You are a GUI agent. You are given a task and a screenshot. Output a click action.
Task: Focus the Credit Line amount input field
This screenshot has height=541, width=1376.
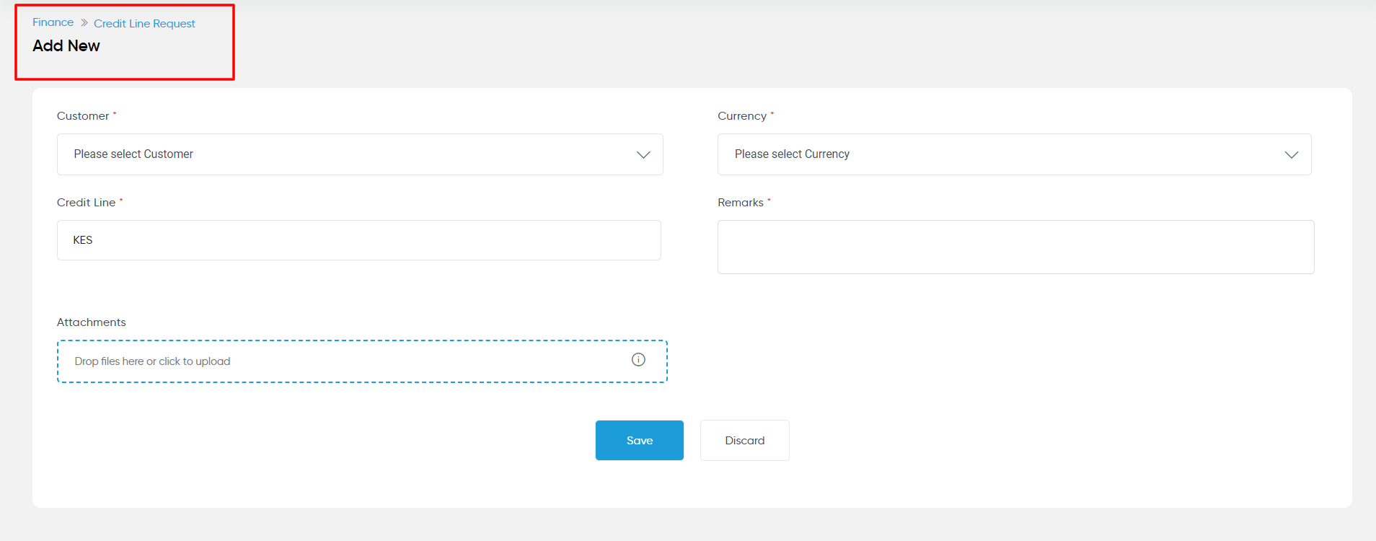point(359,240)
